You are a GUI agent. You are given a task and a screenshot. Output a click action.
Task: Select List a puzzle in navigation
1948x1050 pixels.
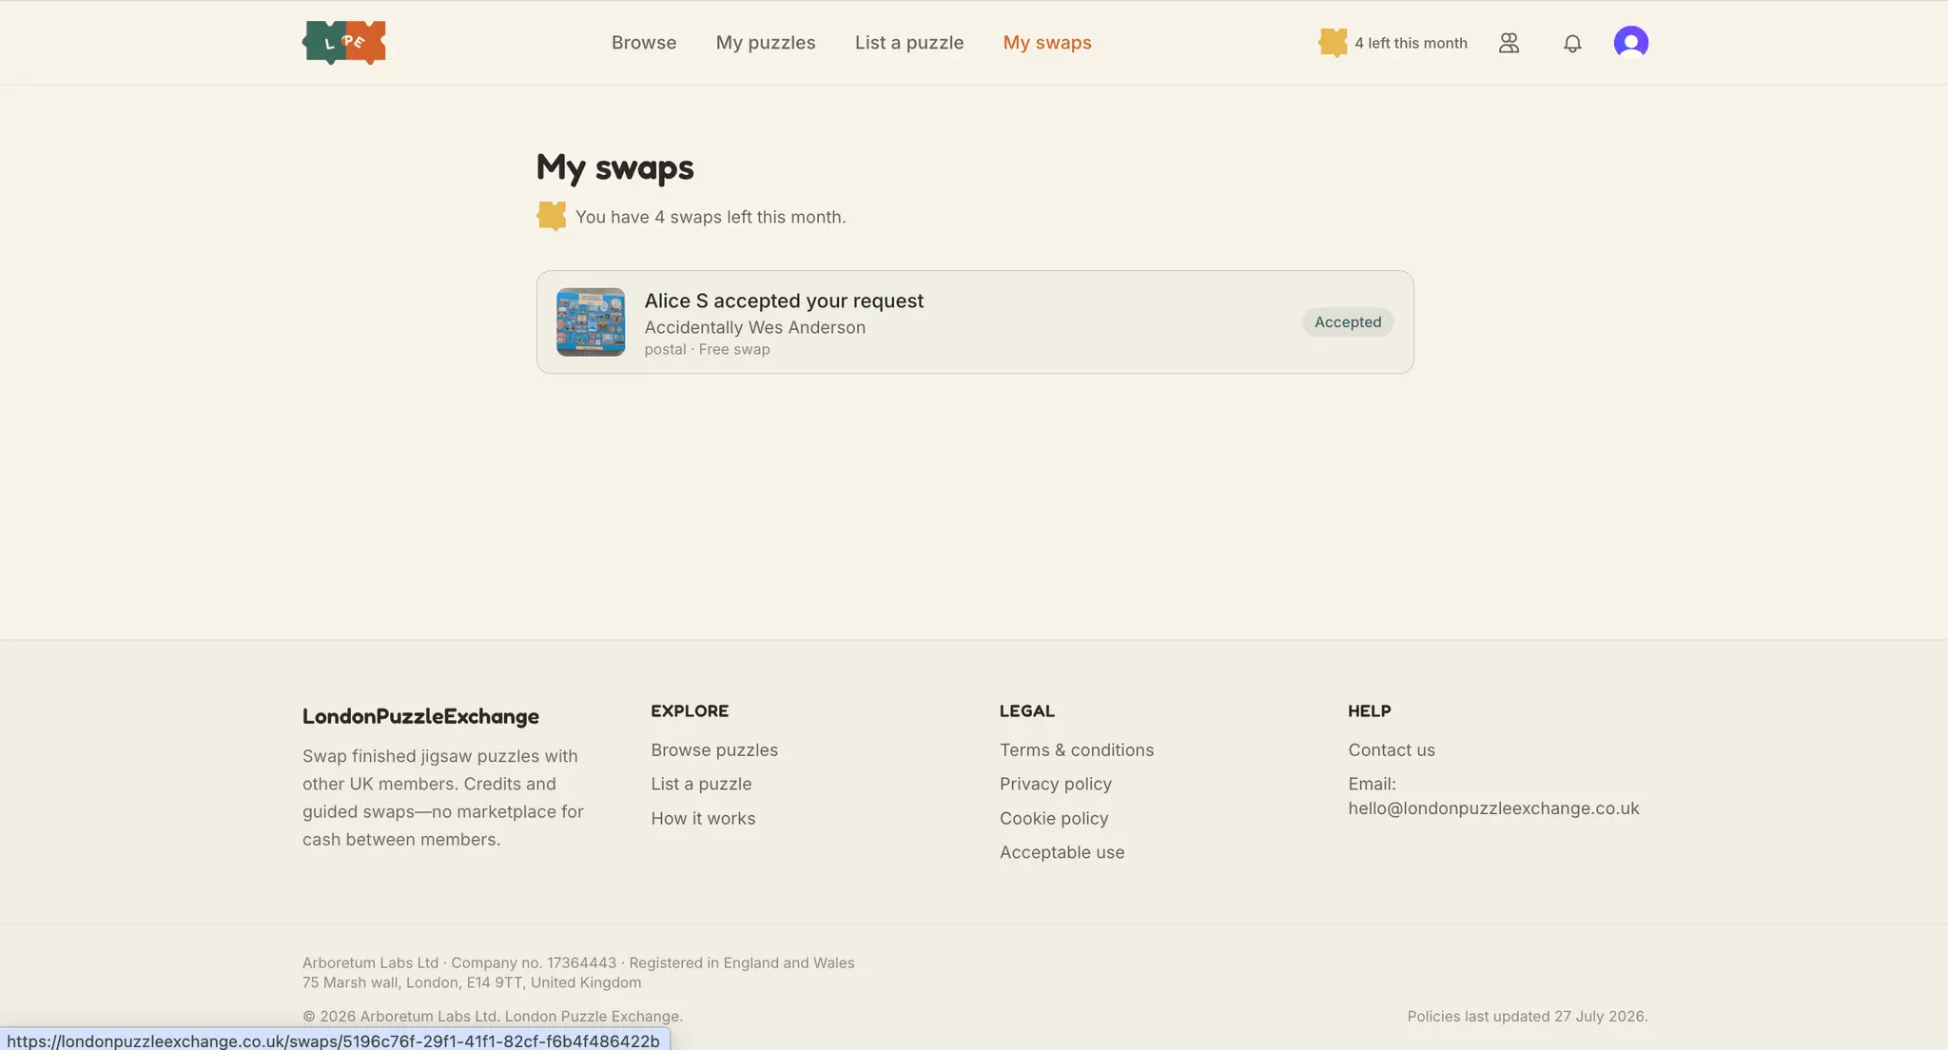point(909,43)
